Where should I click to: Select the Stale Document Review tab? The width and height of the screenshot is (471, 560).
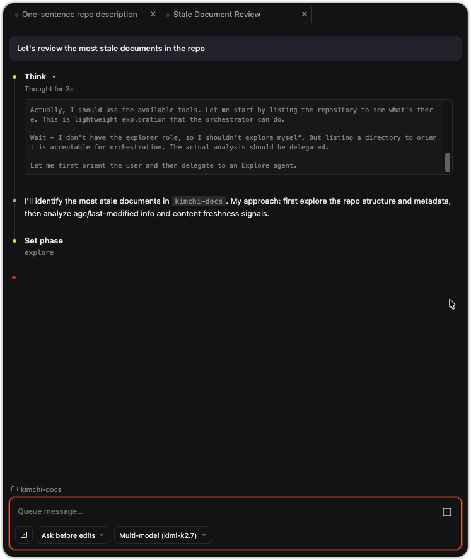point(217,15)
